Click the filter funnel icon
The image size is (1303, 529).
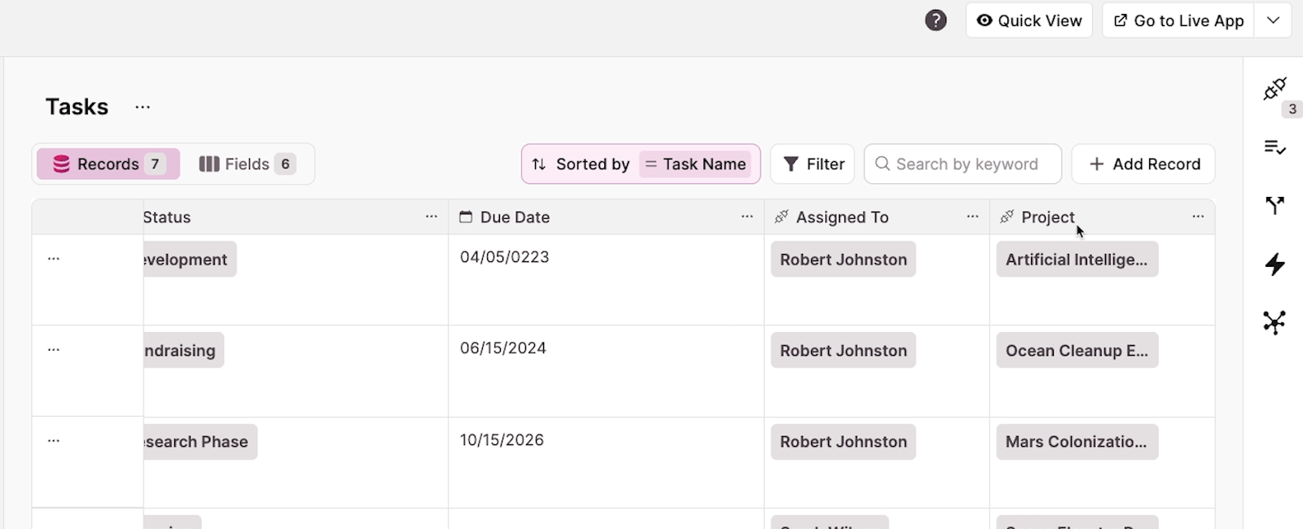791,164
